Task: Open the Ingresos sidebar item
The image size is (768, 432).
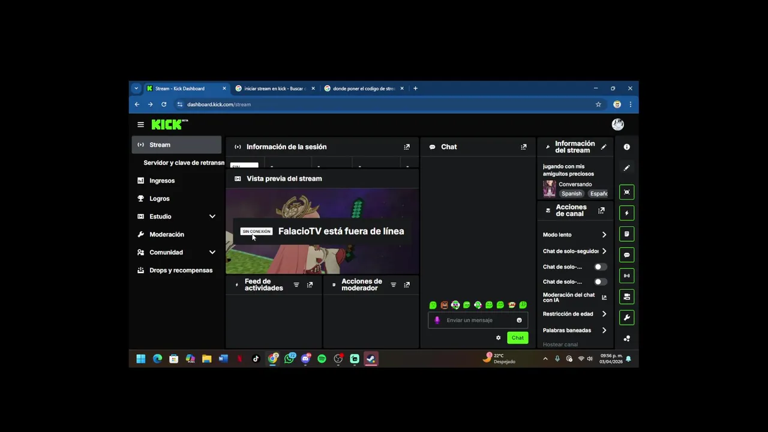Action: [177, 181]
